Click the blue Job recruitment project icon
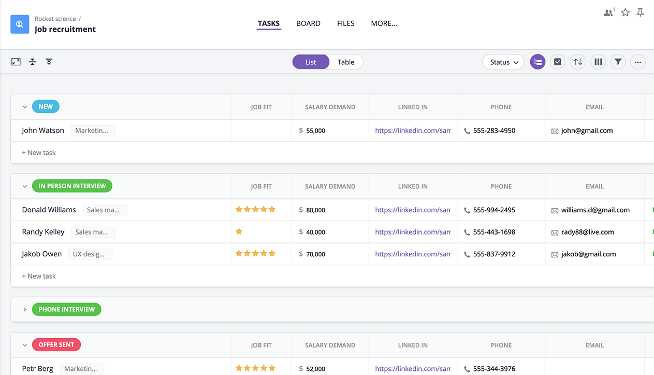 (20, 24)
